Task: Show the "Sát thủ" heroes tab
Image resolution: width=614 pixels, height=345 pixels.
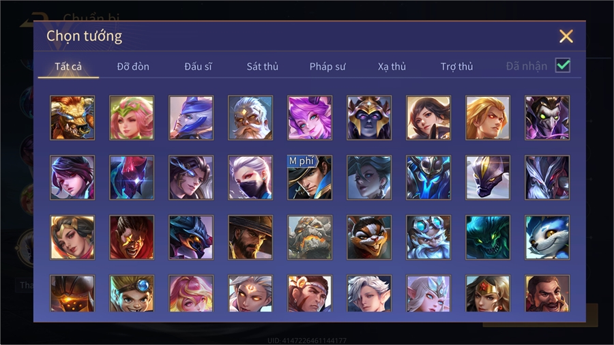Action: 263,67
